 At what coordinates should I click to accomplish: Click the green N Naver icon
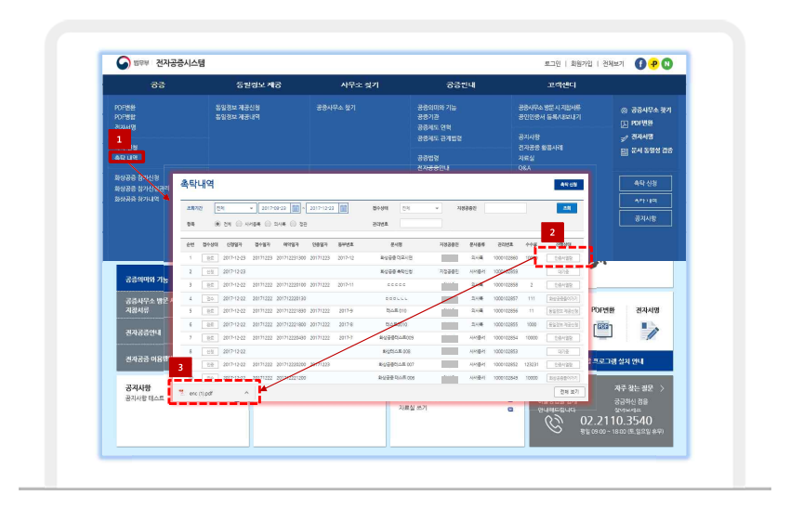click(666, 63)
